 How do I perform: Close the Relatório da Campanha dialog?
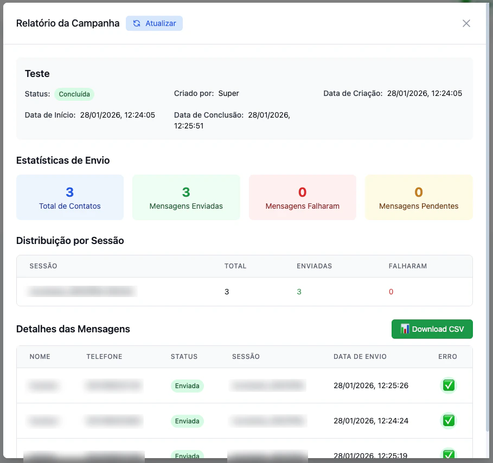[466, 23]
